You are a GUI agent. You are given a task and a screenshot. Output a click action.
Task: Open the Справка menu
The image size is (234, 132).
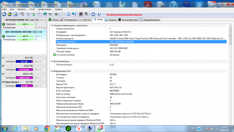pos(58,9)
